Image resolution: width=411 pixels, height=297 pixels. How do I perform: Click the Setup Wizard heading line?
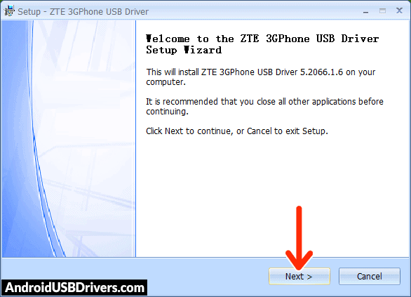[x=184, y=50]
